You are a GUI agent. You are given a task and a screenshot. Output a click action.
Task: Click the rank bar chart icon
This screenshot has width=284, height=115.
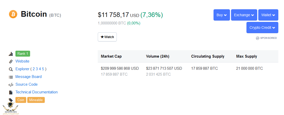(x=11, y=54)
